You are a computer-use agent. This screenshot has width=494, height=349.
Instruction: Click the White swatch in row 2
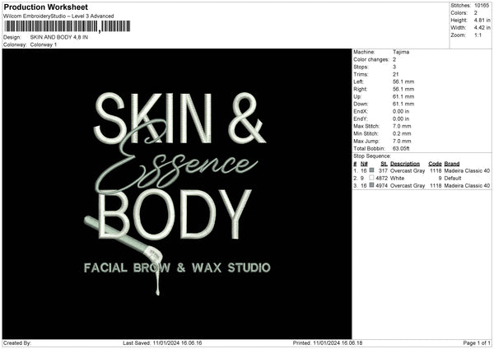click(372, 178)
